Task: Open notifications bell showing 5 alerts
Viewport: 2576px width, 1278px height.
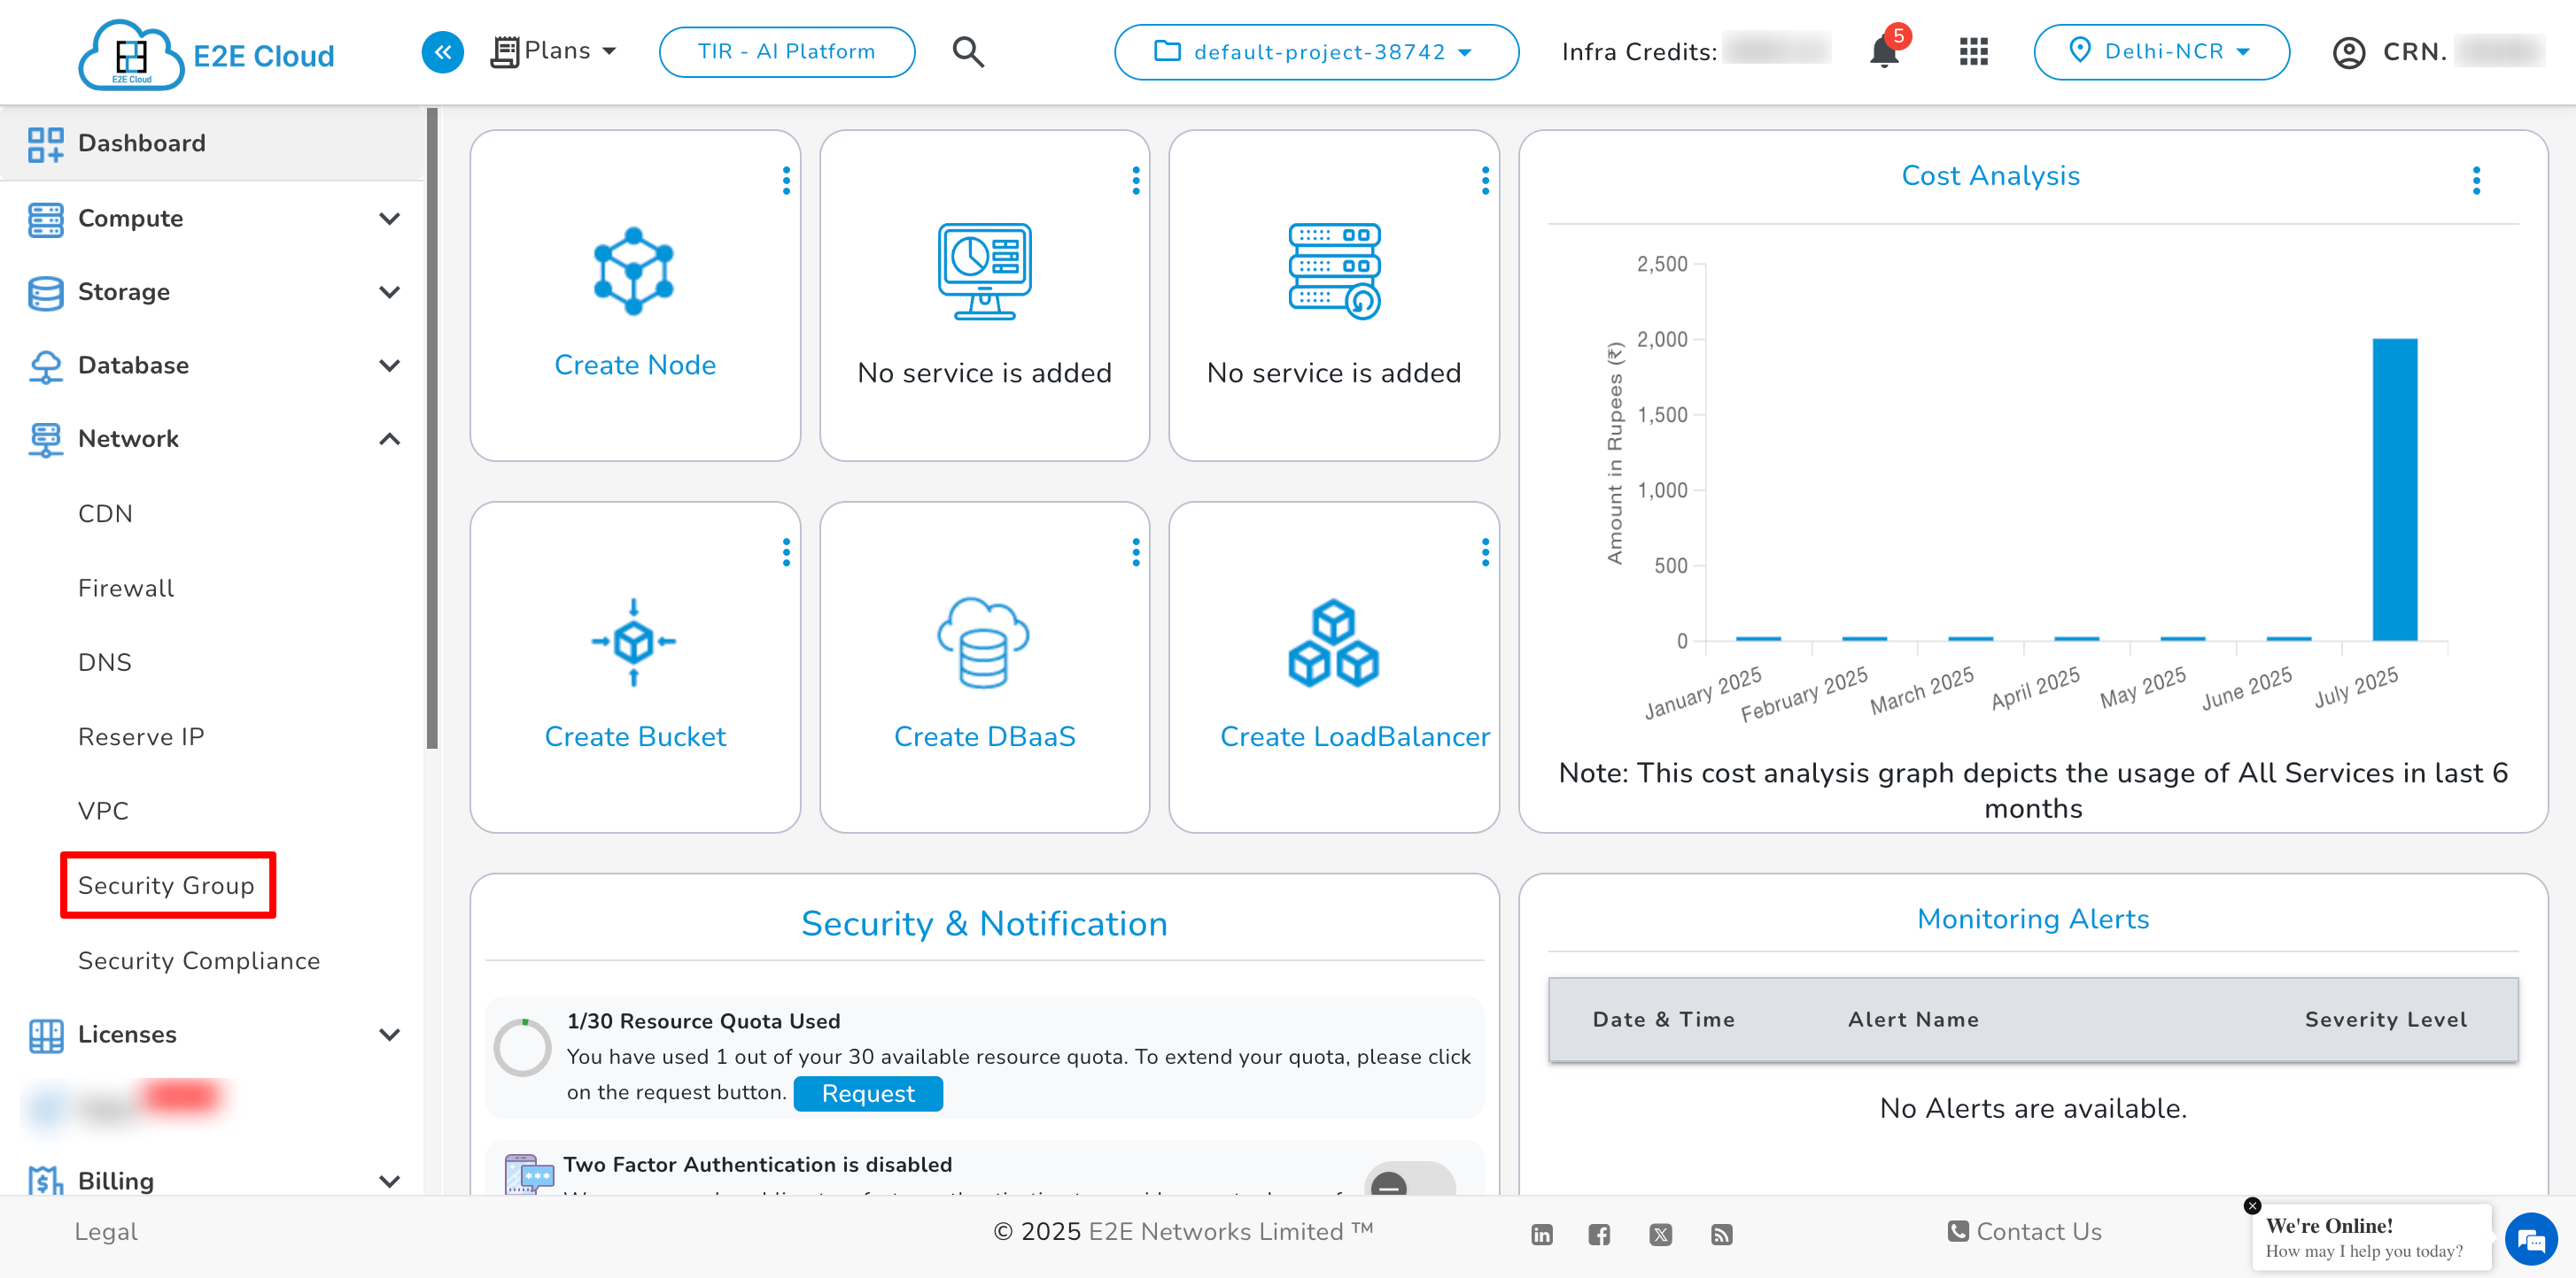Action: (1883, 51)
